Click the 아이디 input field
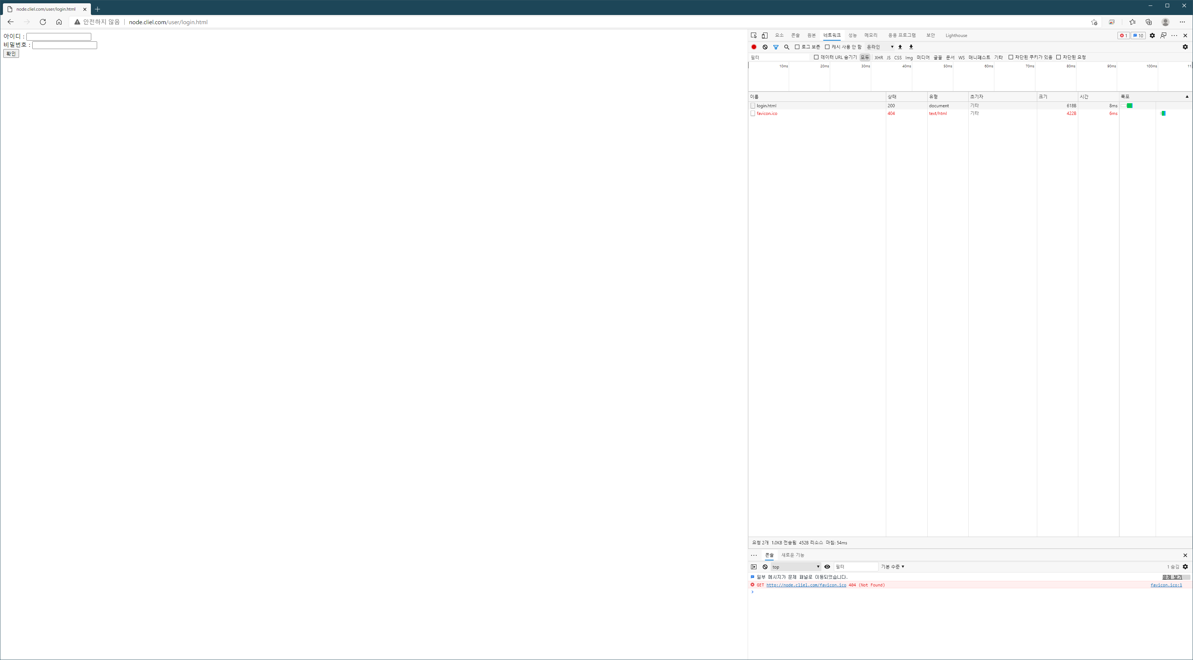The height and width of the screenshot is (660, 1193). pos(59,37)
